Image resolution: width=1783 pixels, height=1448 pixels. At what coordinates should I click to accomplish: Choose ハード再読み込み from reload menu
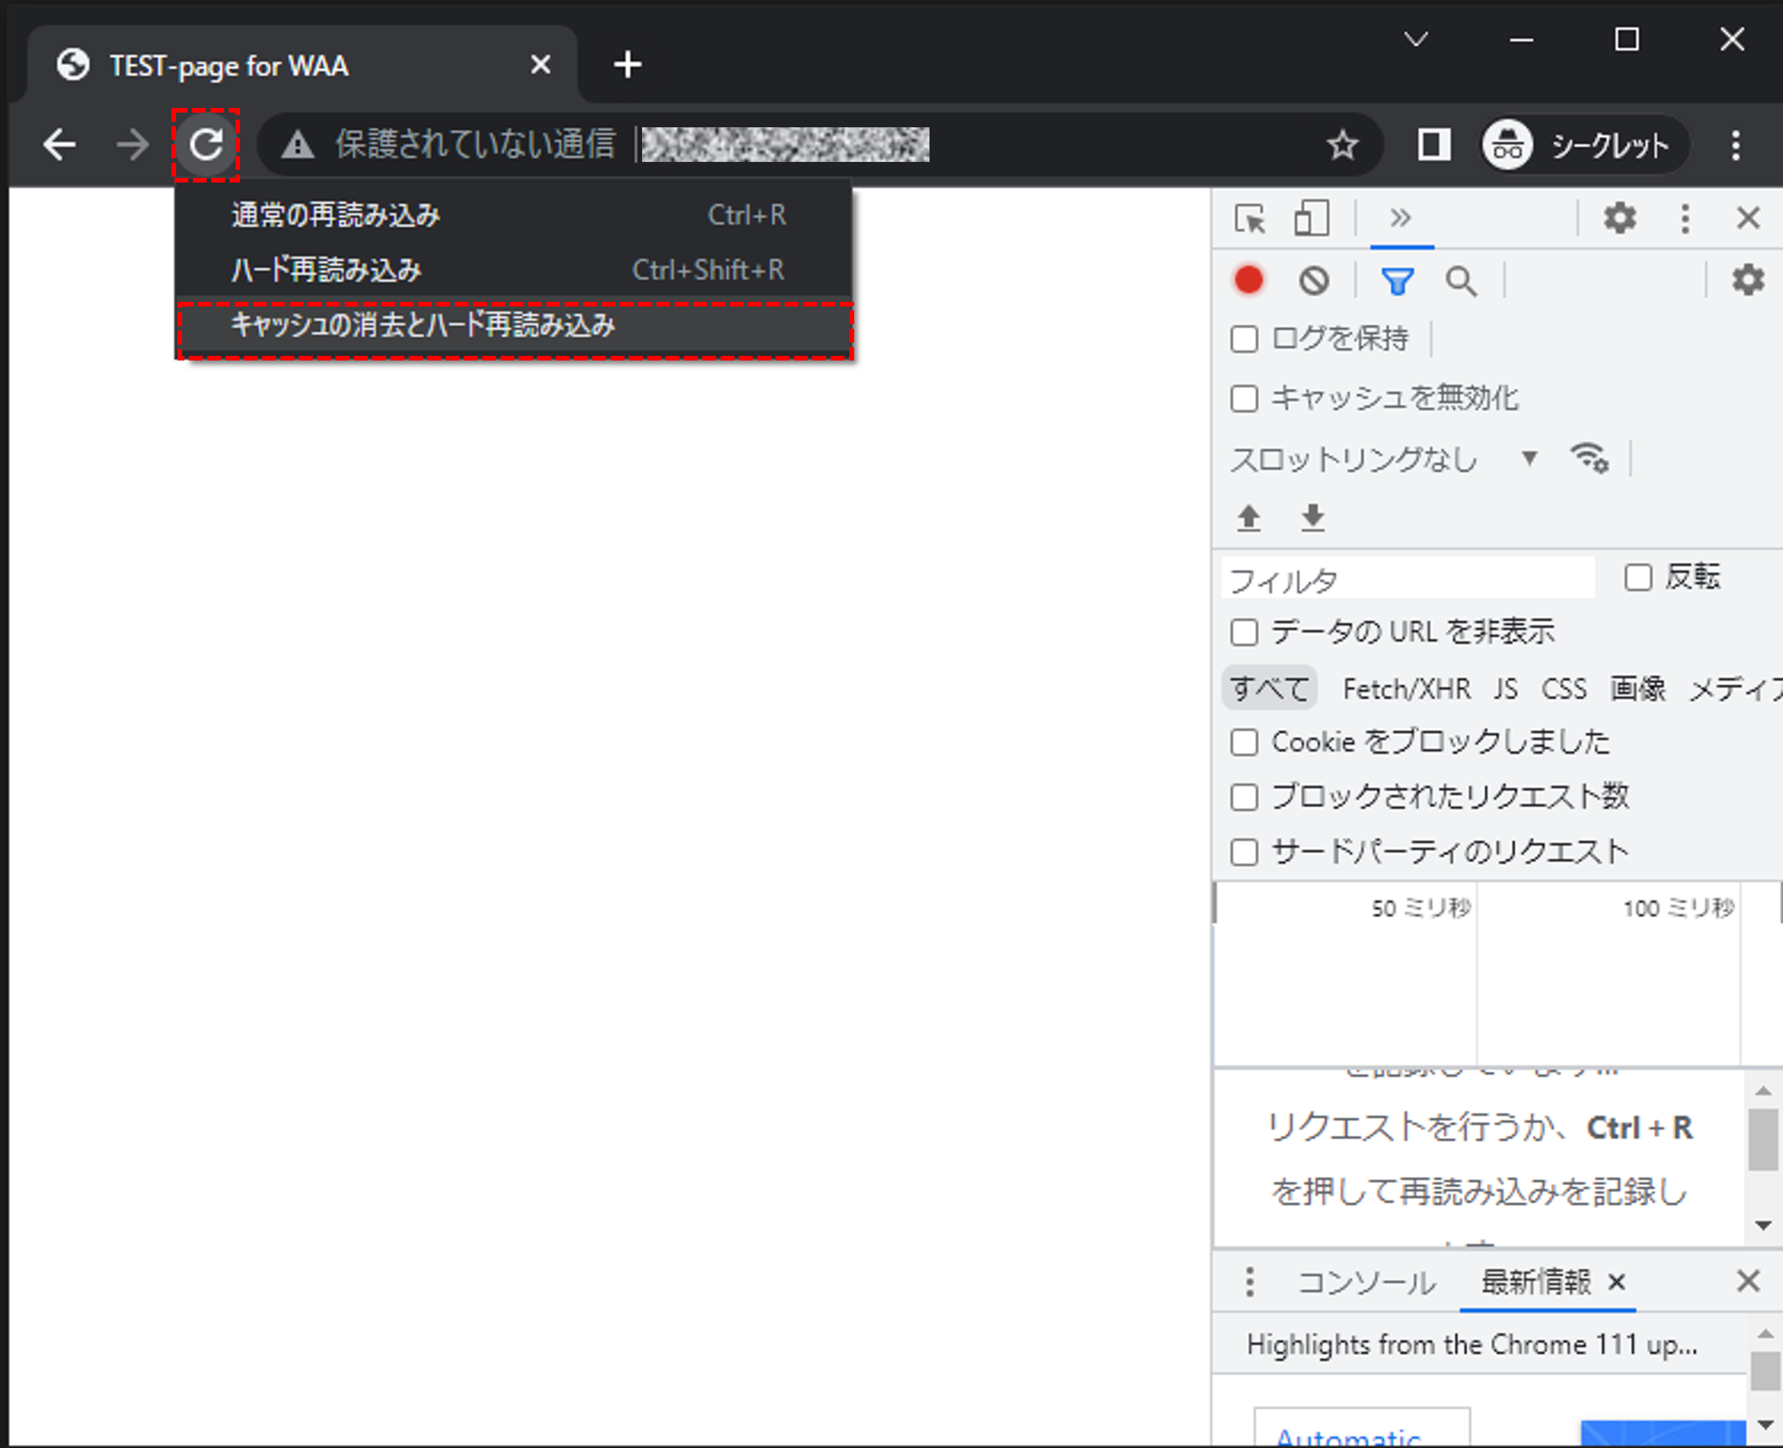pyautogui.click(x=514, y=269)
